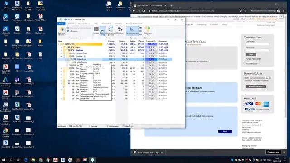290x163 pixels.
Task: Click the Windows Start button
Action: tap(4, 160)
